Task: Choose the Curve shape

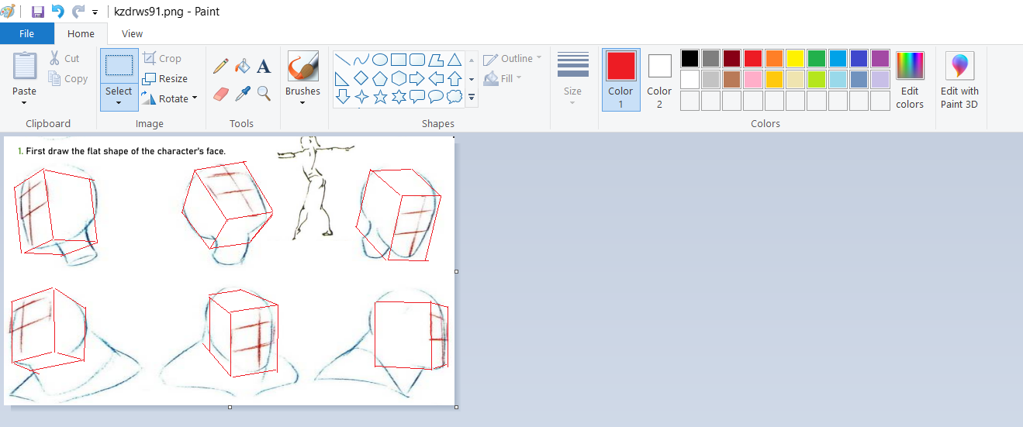Action: 361,60
